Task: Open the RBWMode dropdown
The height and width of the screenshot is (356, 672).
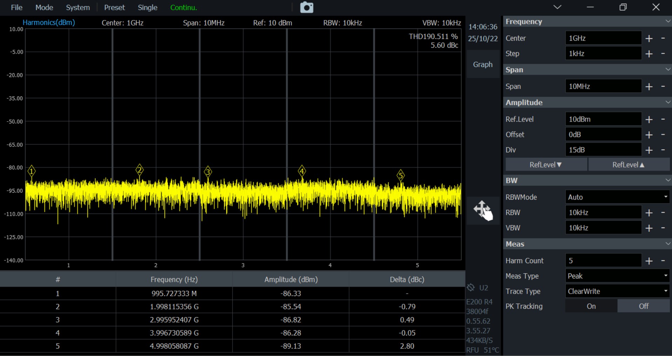Action: 617,197
